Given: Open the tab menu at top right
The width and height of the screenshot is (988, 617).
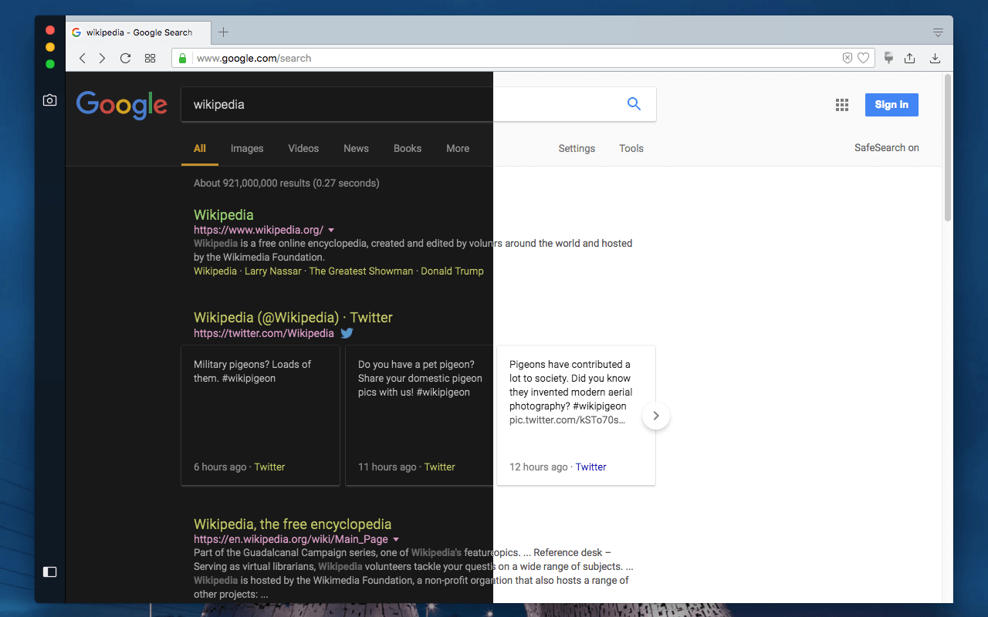Looking at the screenshot, I should [x=938, y=32].
